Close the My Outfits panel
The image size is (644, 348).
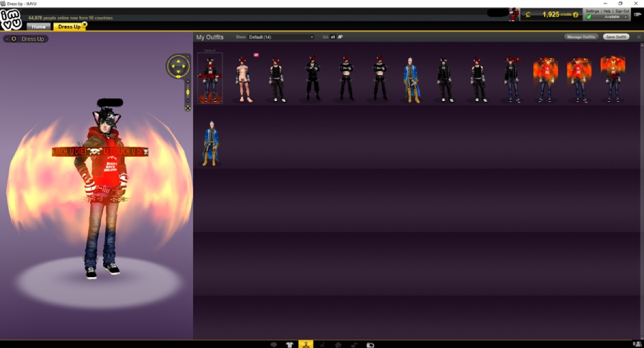pyautogui.click(x=639, y=37)
